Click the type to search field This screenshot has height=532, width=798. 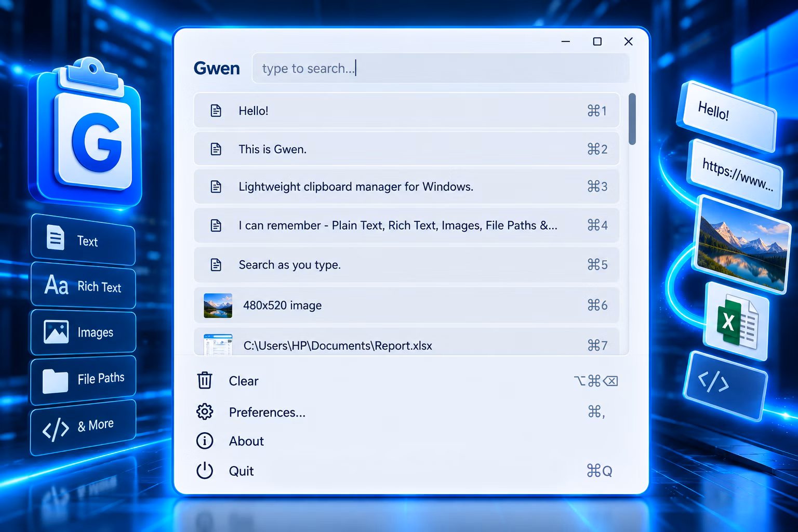441,68
